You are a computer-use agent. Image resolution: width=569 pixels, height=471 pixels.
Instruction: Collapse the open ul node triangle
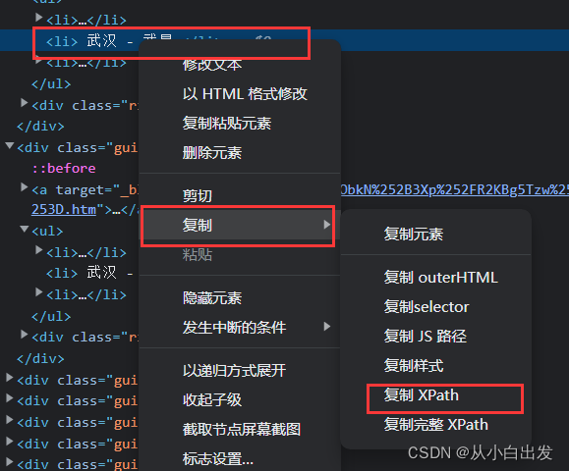pyautogui.click(x=25, y=229)
